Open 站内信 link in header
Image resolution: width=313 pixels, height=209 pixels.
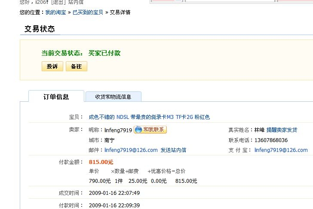click(x=76, y=2)
